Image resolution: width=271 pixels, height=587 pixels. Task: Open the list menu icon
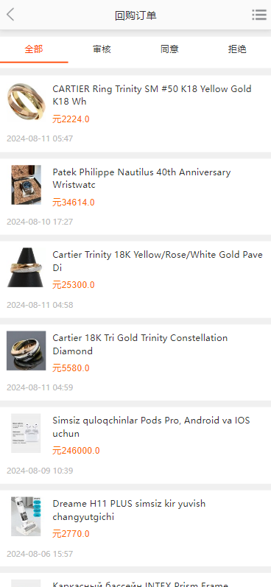[x=259, y=15]
